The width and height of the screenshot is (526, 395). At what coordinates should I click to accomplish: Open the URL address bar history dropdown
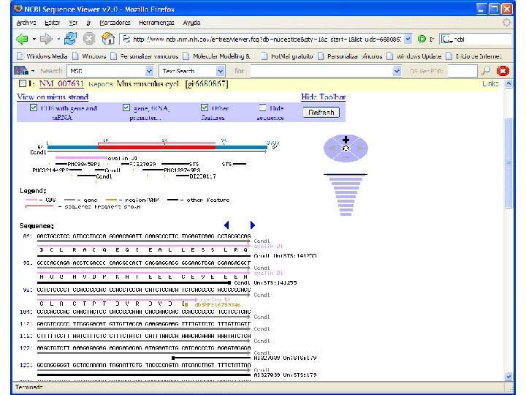pyautogui.click(x=408, y=39)
